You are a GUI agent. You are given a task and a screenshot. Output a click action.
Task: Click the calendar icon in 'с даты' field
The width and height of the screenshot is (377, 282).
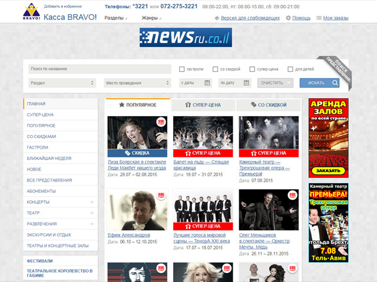point(207,83)
